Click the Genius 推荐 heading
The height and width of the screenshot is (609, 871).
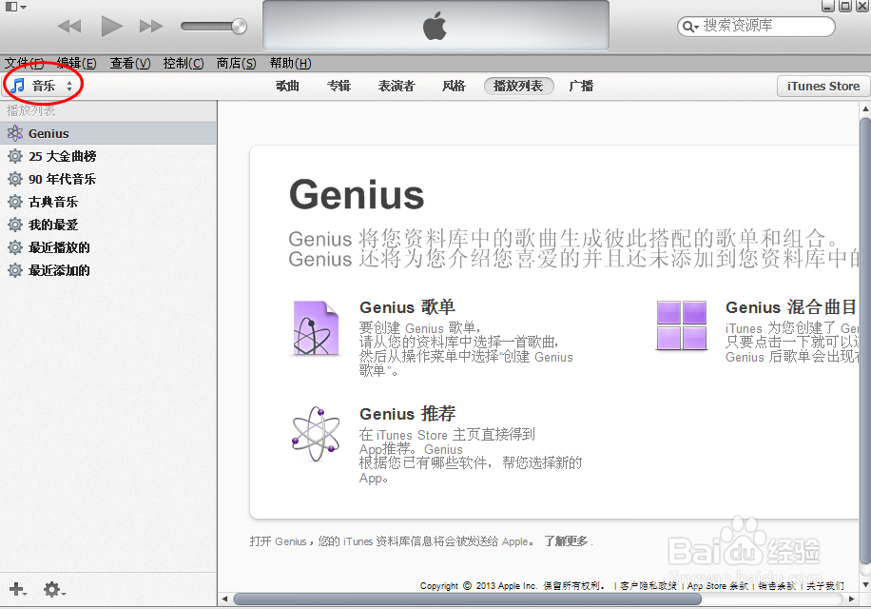point(407,413)
